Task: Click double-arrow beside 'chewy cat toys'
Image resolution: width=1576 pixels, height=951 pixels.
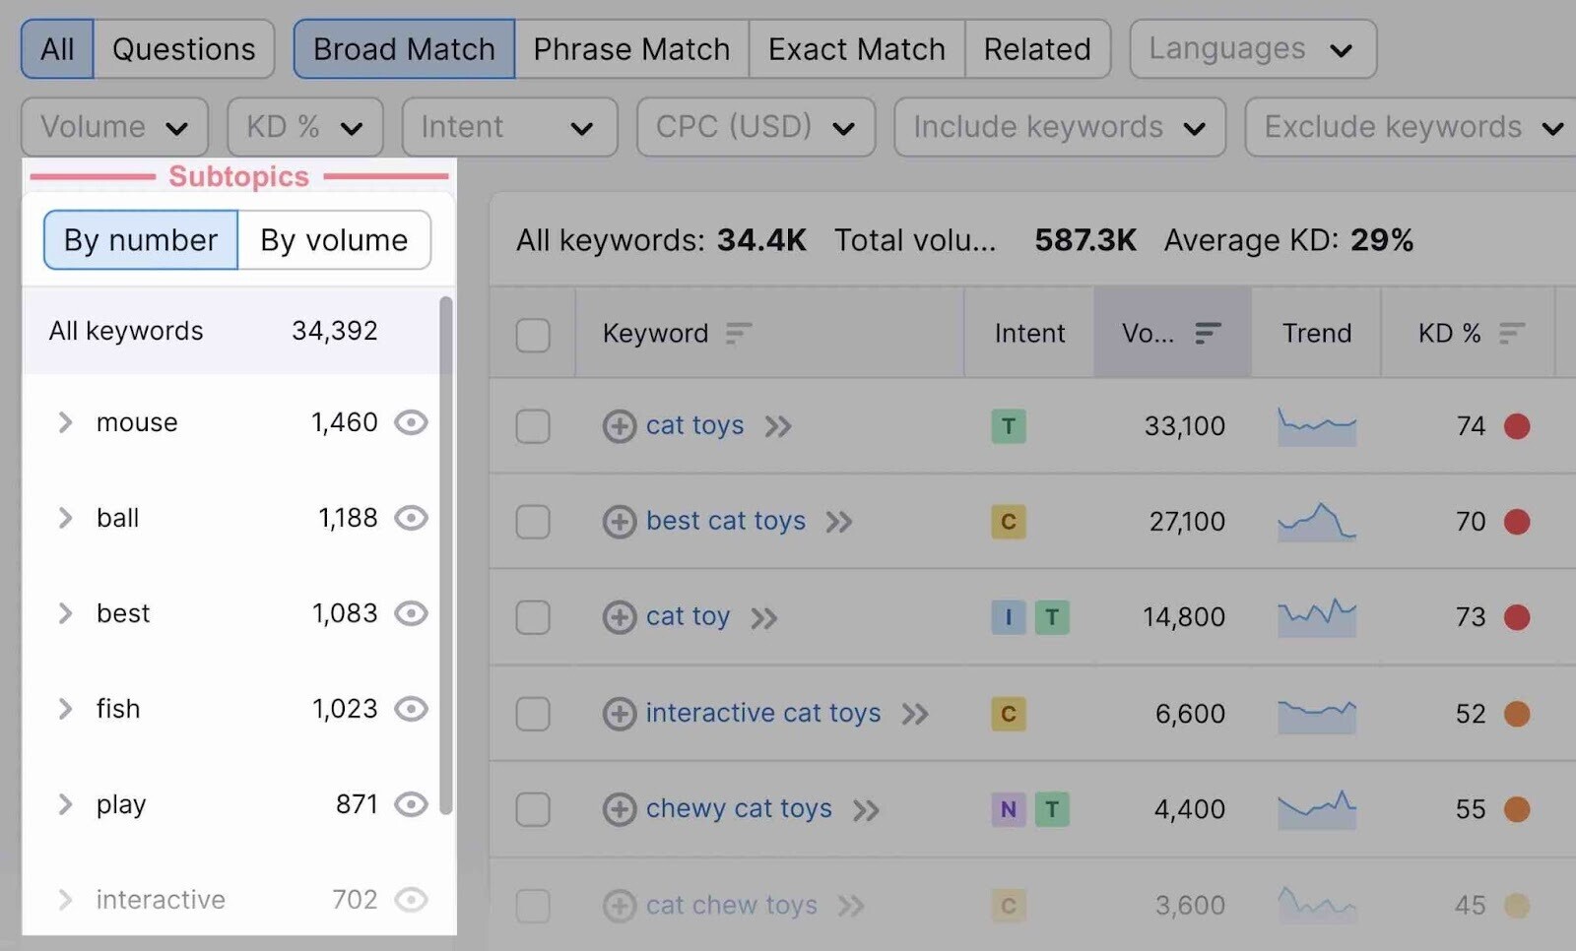Action: pos(866,810)
